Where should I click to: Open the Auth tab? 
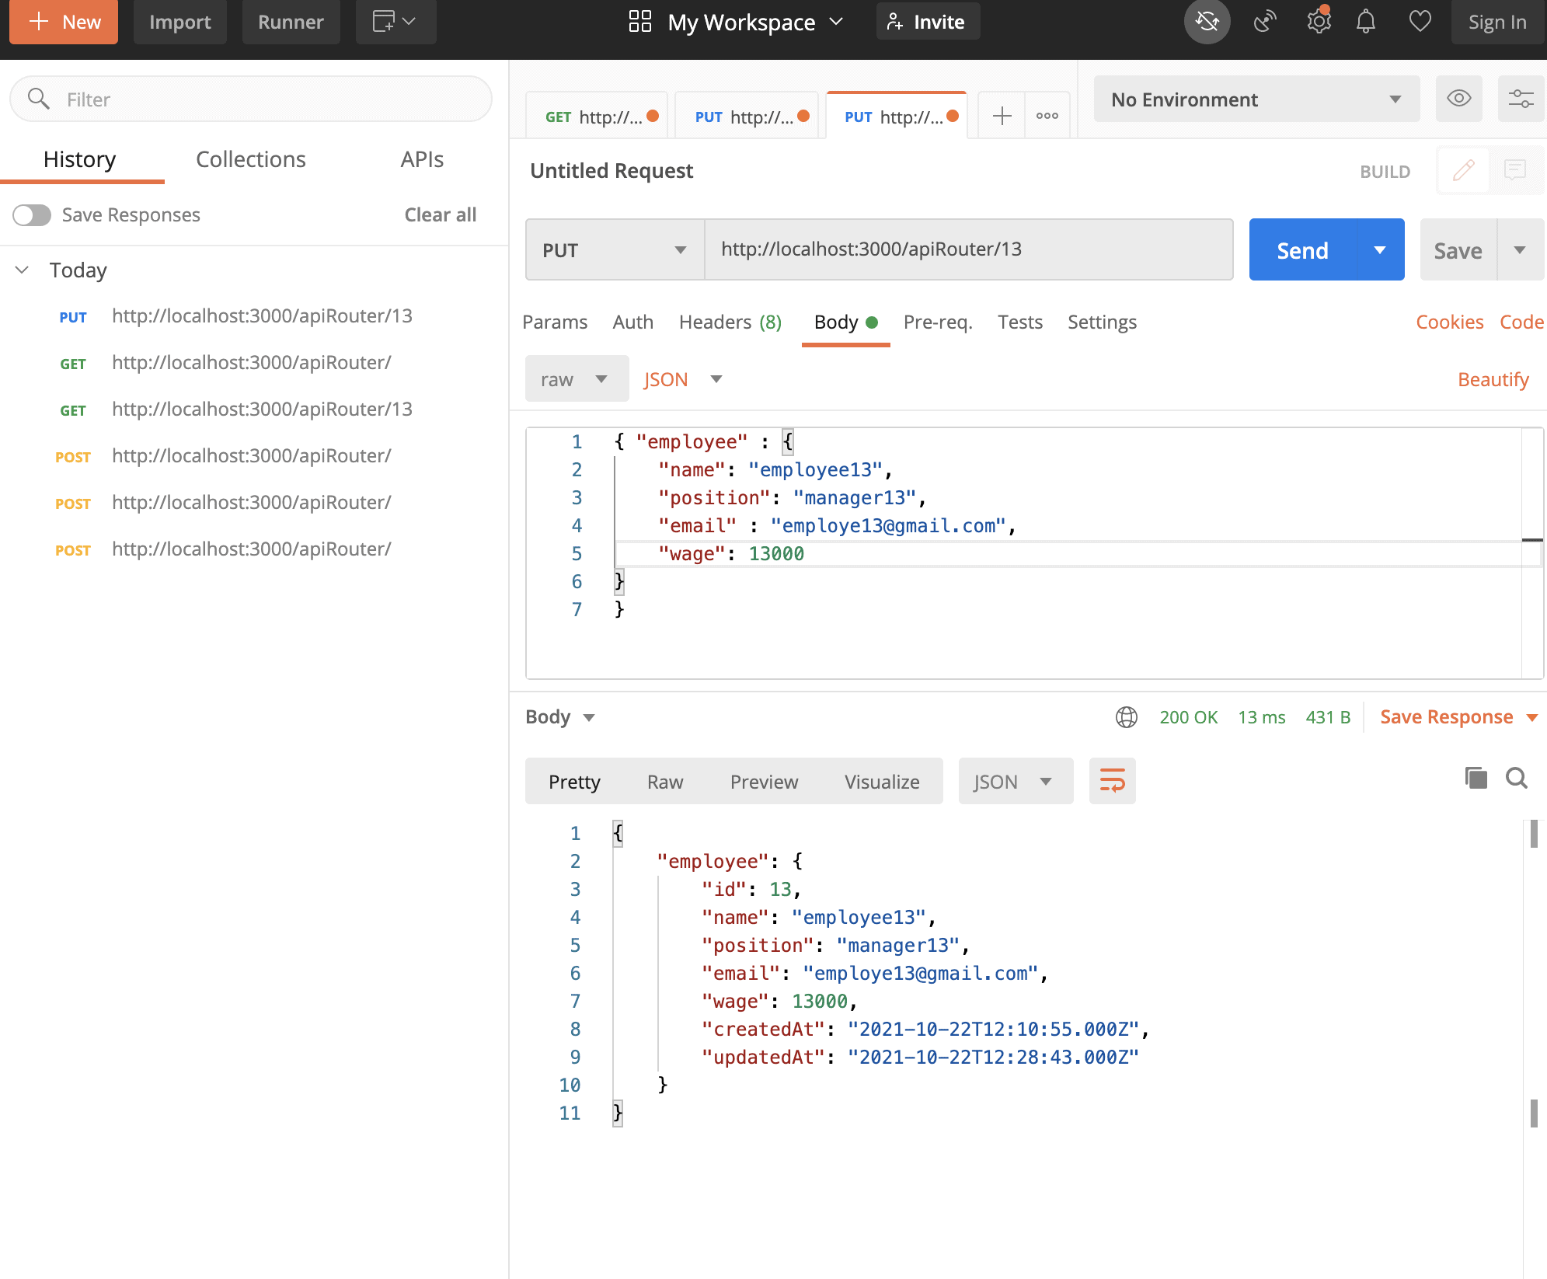click(x=632, y=322)
